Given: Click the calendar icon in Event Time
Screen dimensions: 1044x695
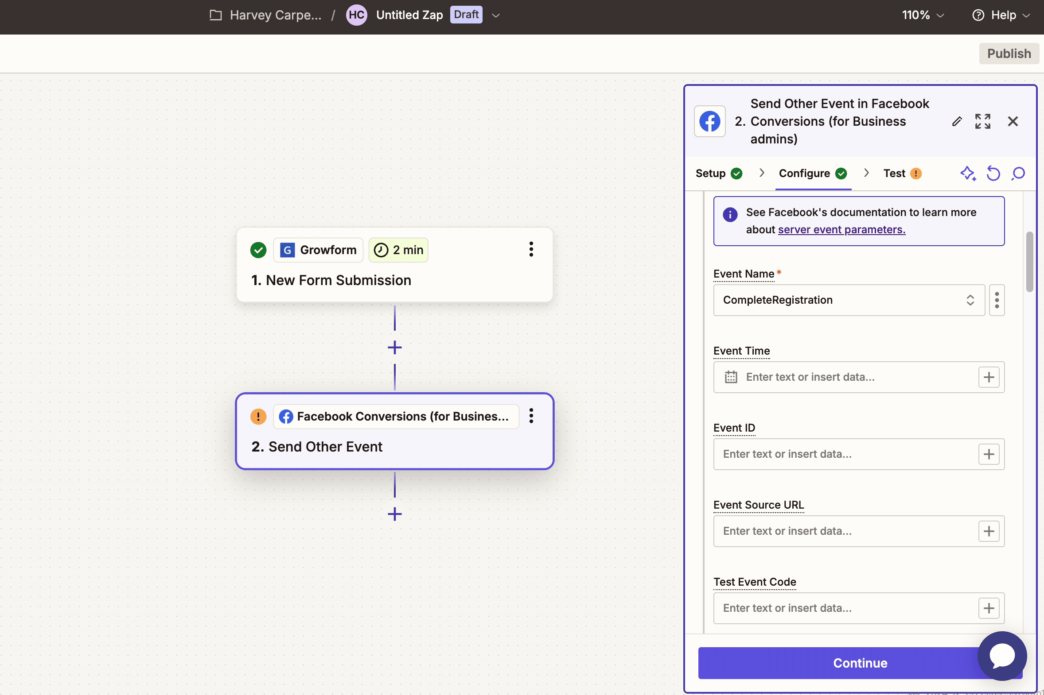Looking at the screenshot, I should coord(731,377).
